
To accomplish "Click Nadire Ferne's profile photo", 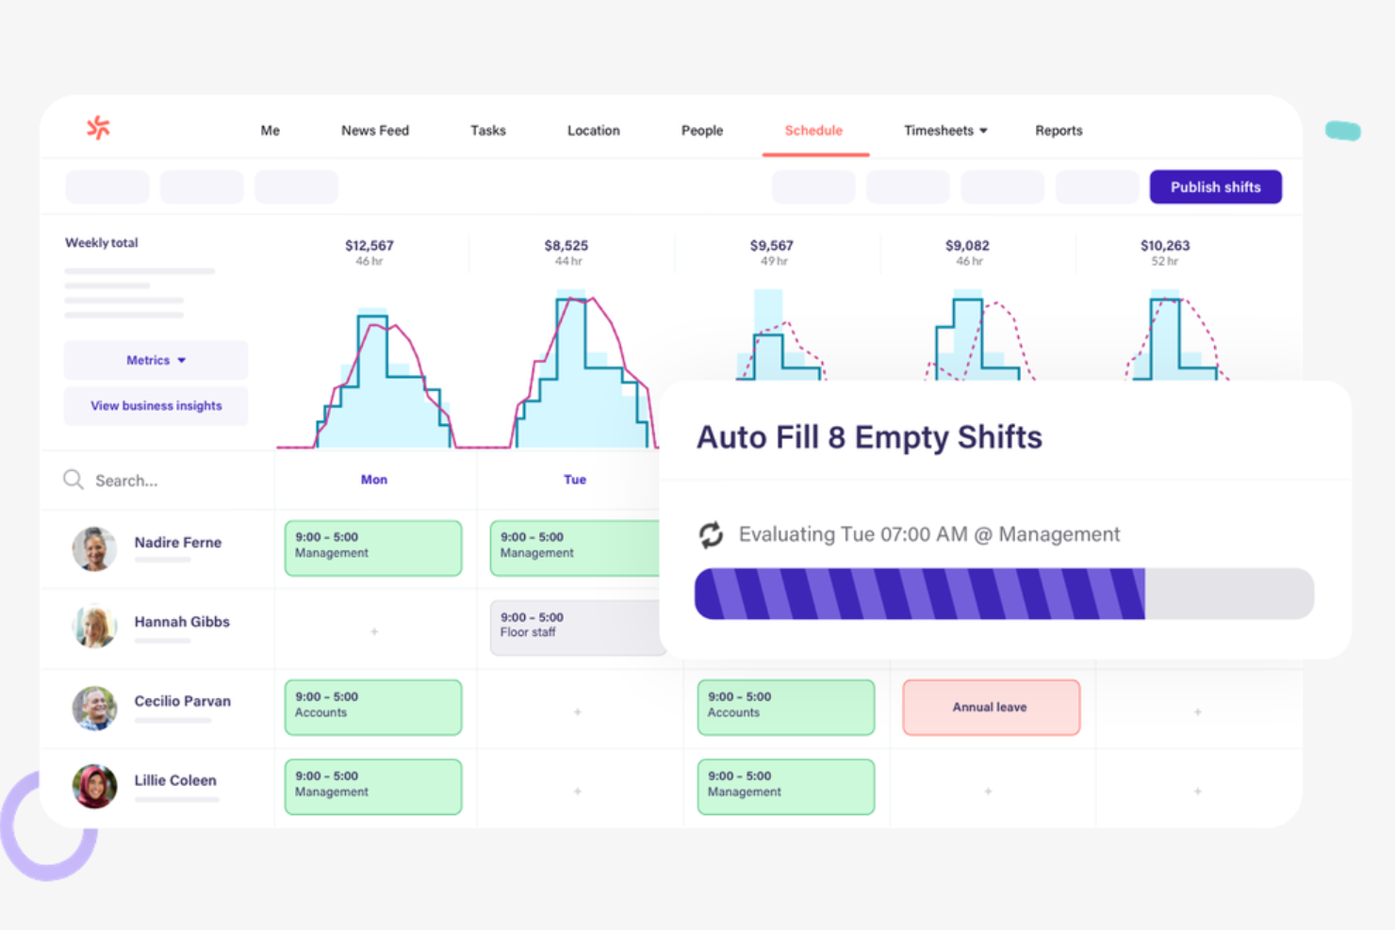I will point(93,548).
